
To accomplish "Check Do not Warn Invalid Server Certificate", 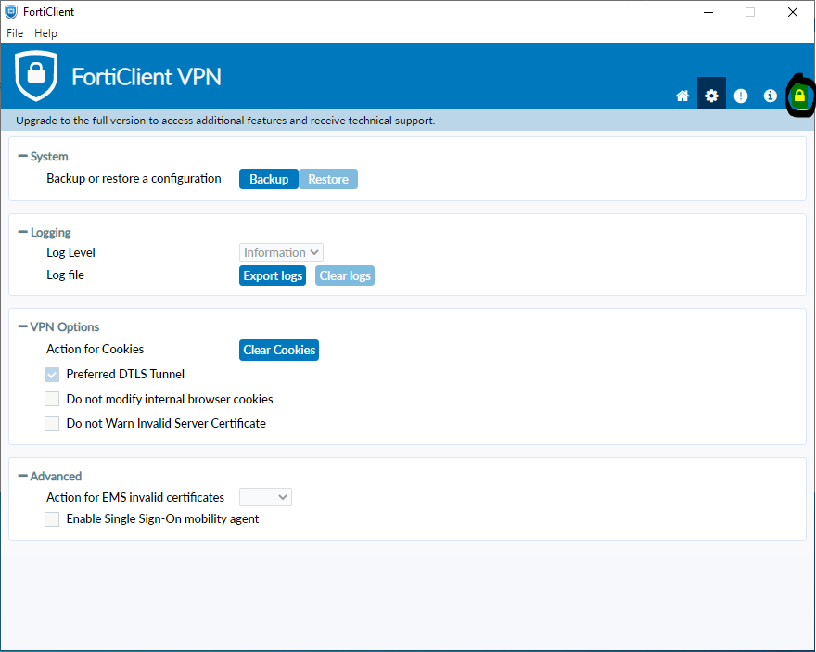I will point(52,424).
